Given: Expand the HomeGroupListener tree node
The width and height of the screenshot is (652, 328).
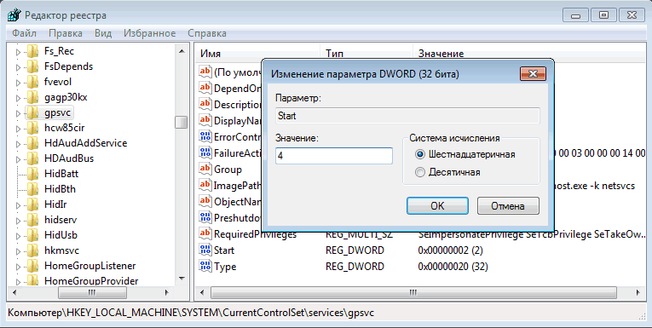Looking at the screenshot, I should [18, 267].
